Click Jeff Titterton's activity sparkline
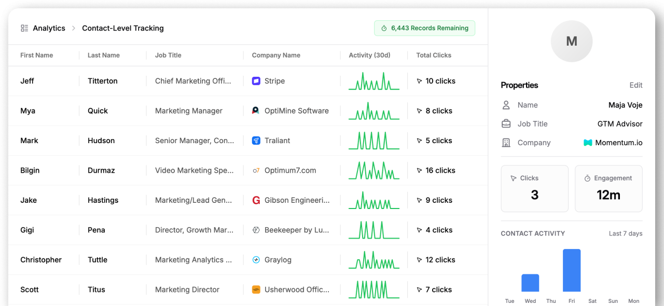The image size is (664, 306). click(374, 81)
